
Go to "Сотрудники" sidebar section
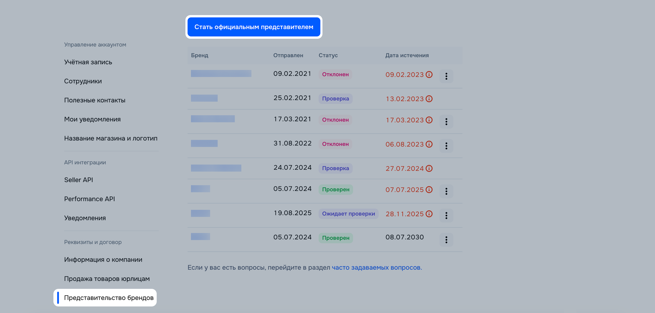tap(83, 81)
